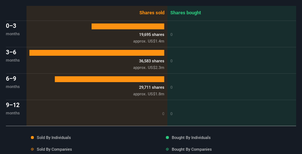Screen dimensions: 302x154
Task: Click the orange Sold By Individuals legend dot
Action: coord(32,137)
